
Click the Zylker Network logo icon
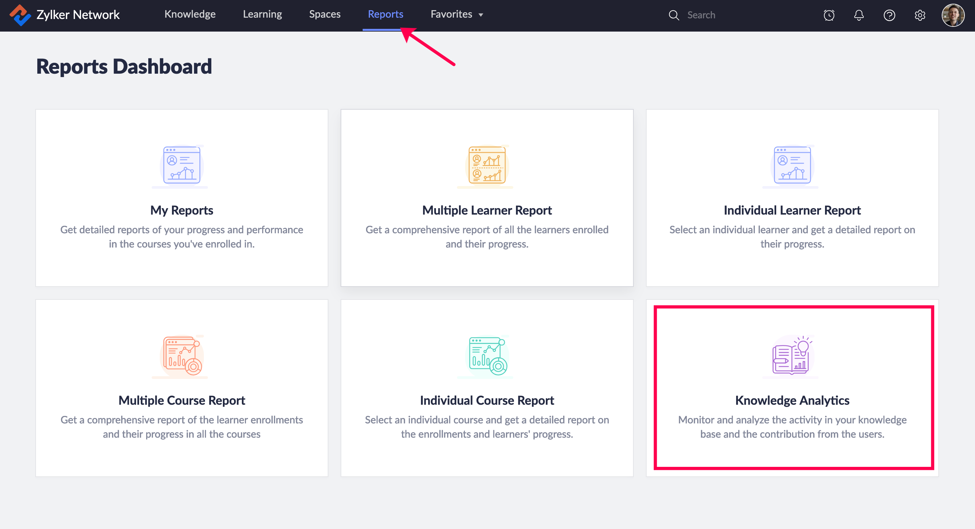coord(20,15)
